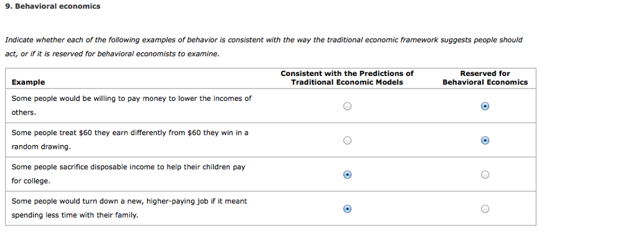
Task: Pick Traditional Models for higher-paying job example
Action: click(x=347, y=209)
